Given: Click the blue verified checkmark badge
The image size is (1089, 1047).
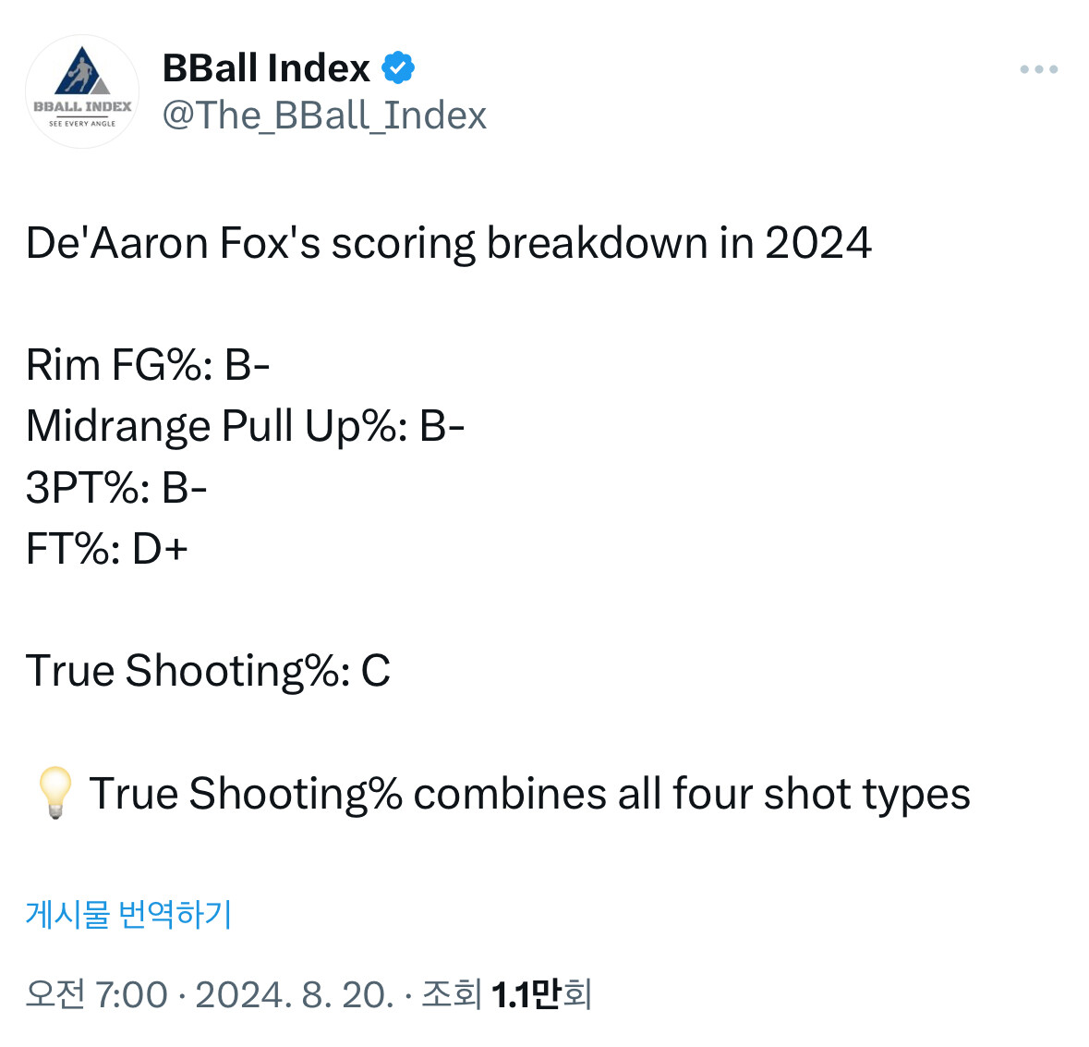Looking at the screenshot, I should point(398,68).
